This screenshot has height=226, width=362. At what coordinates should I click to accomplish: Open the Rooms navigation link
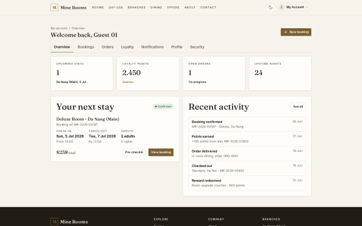[98, 8]
